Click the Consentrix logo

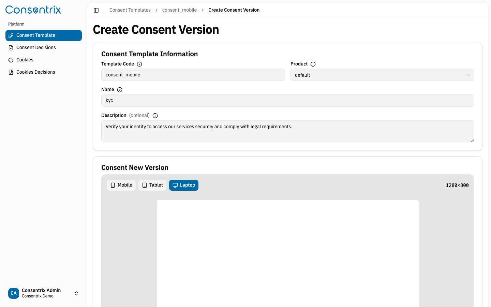click(33, 10)
